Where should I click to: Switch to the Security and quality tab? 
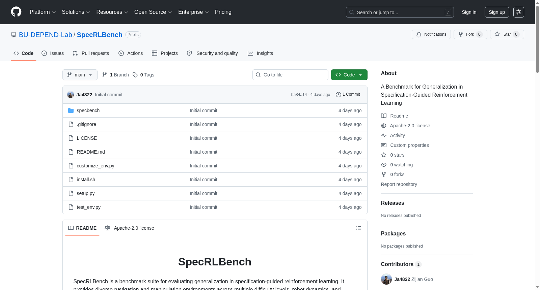point(212,53)
